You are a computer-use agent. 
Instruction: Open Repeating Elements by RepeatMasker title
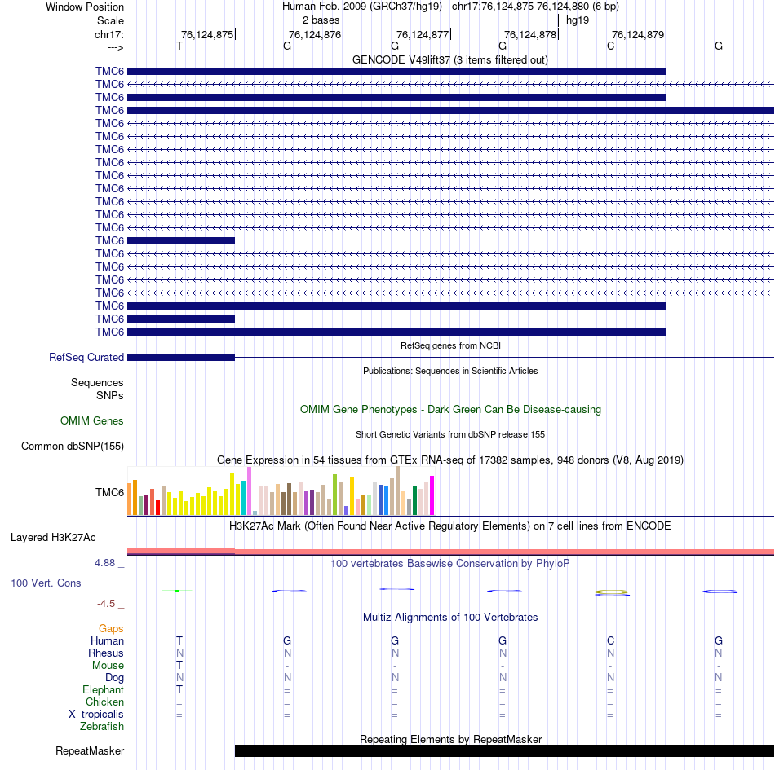pyautogui.click(x=450, y=739)
